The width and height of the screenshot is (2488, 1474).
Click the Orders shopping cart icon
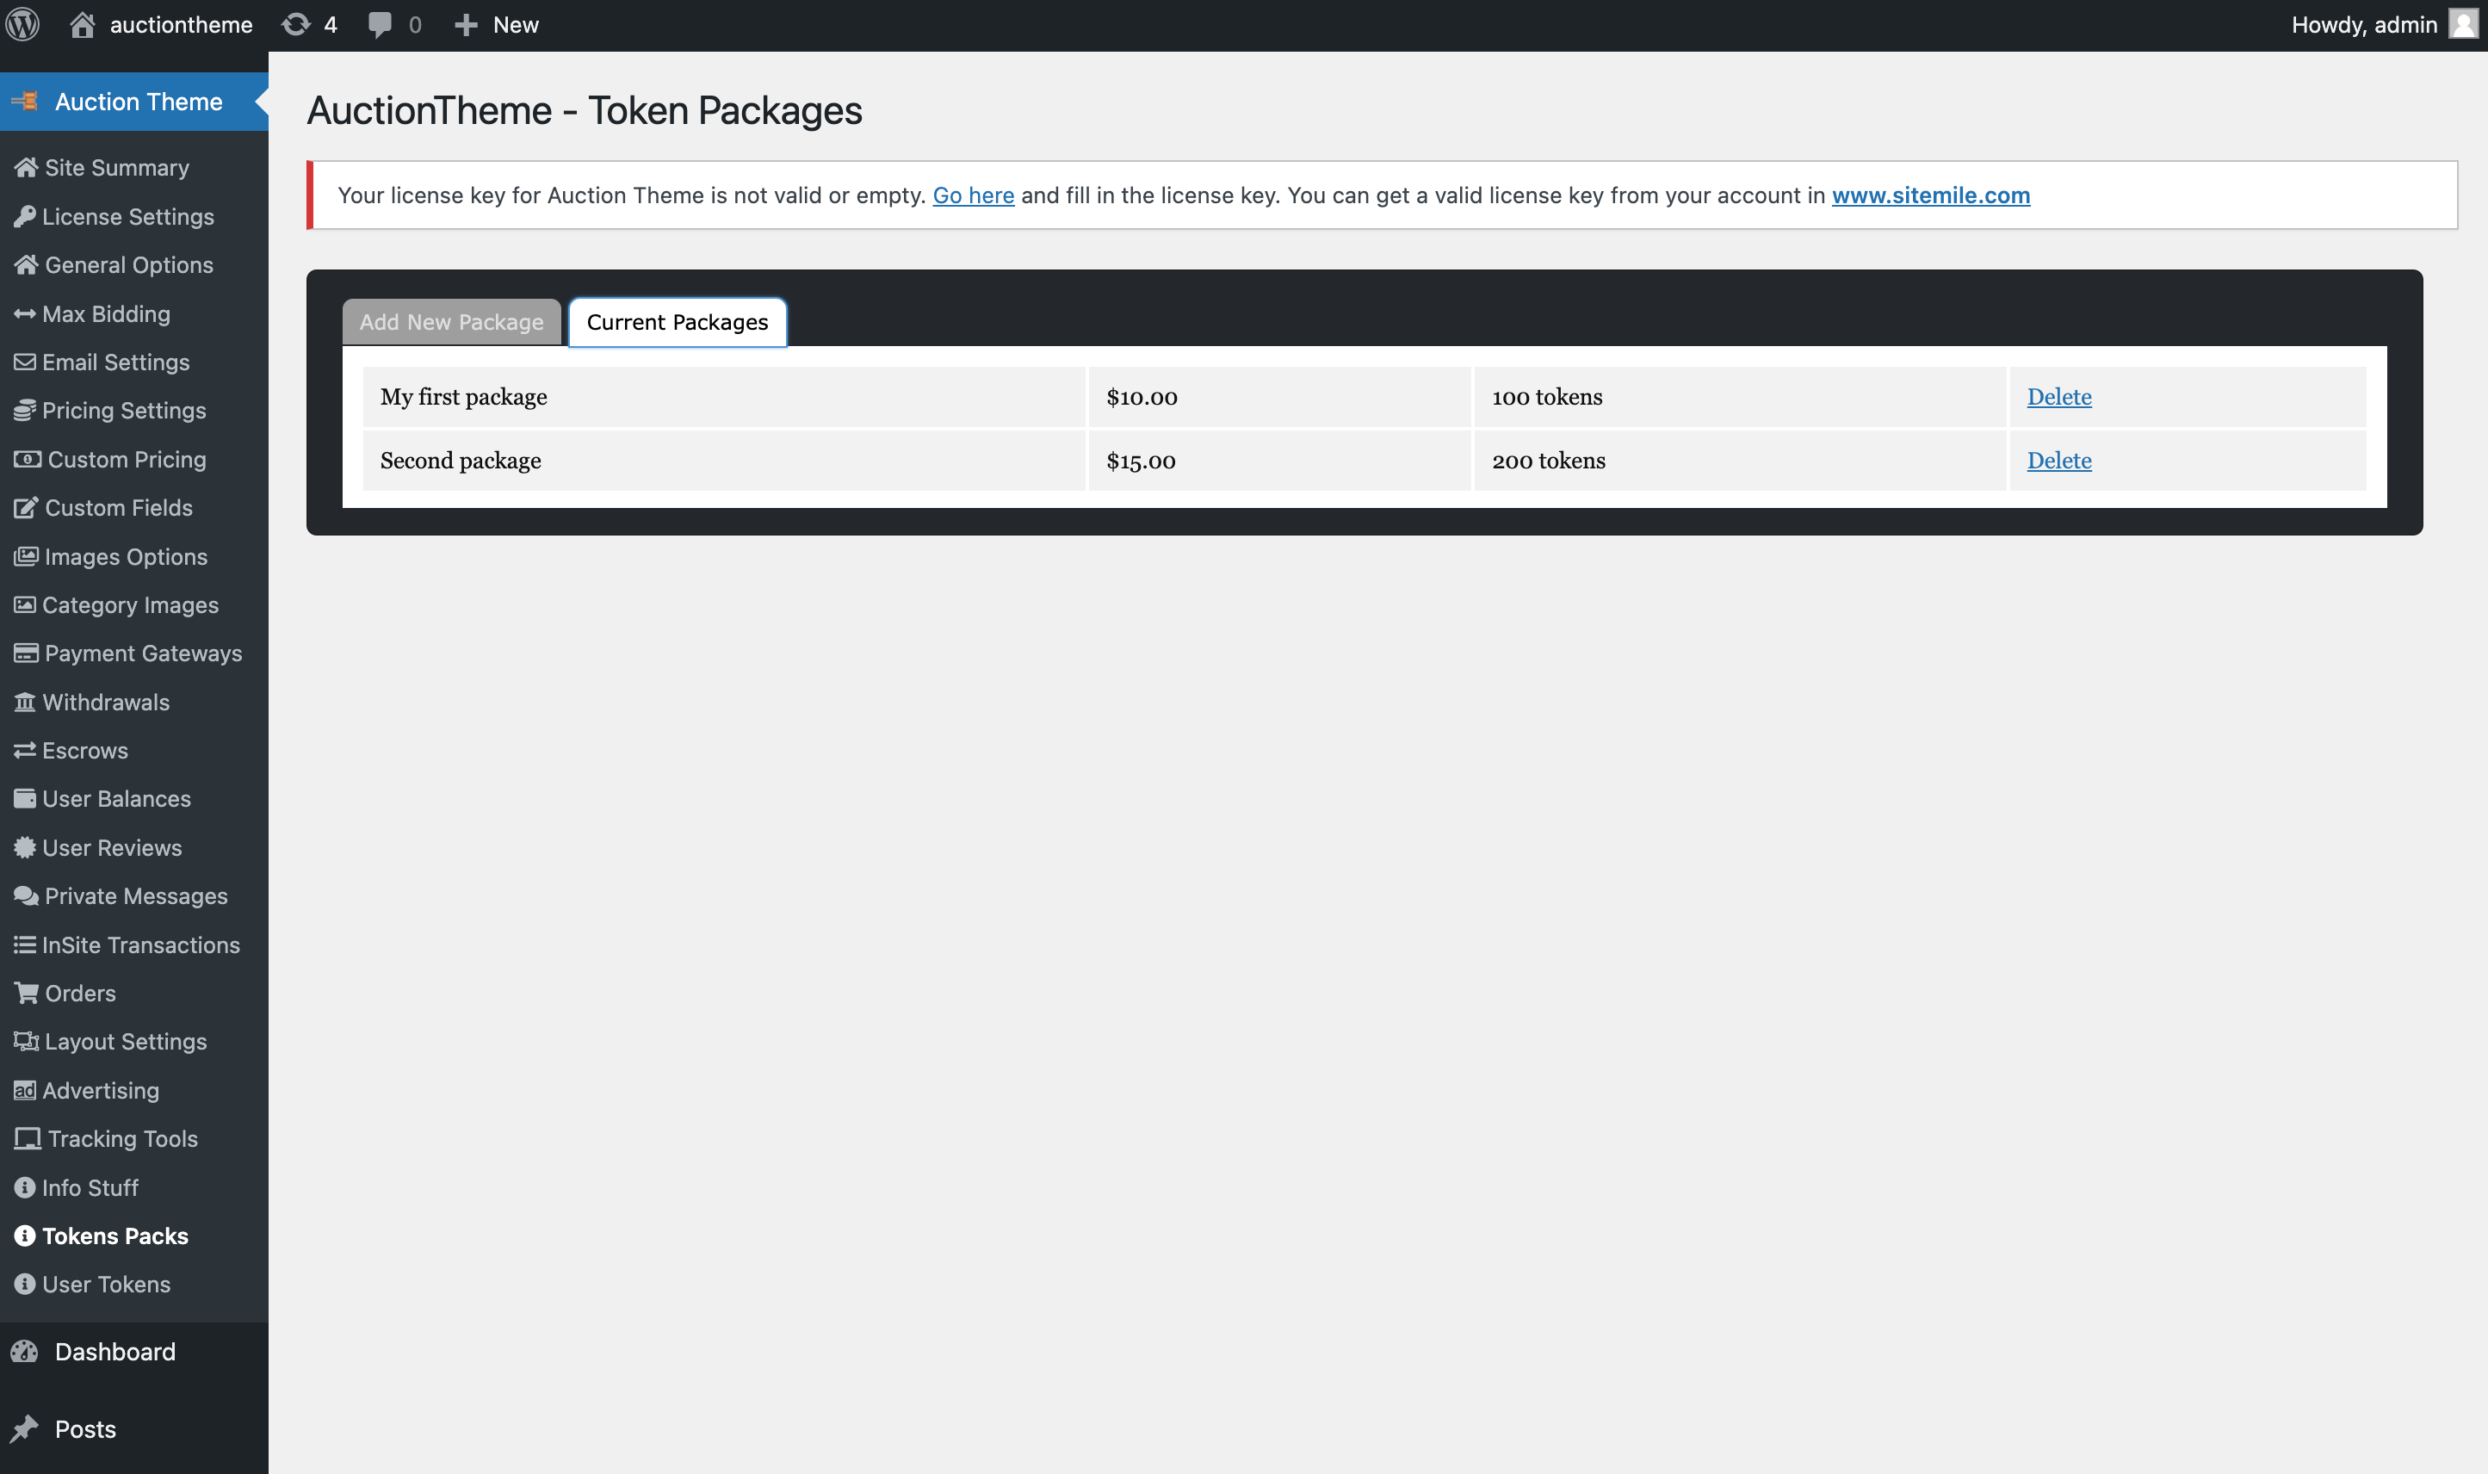click(x=26, y=992)
